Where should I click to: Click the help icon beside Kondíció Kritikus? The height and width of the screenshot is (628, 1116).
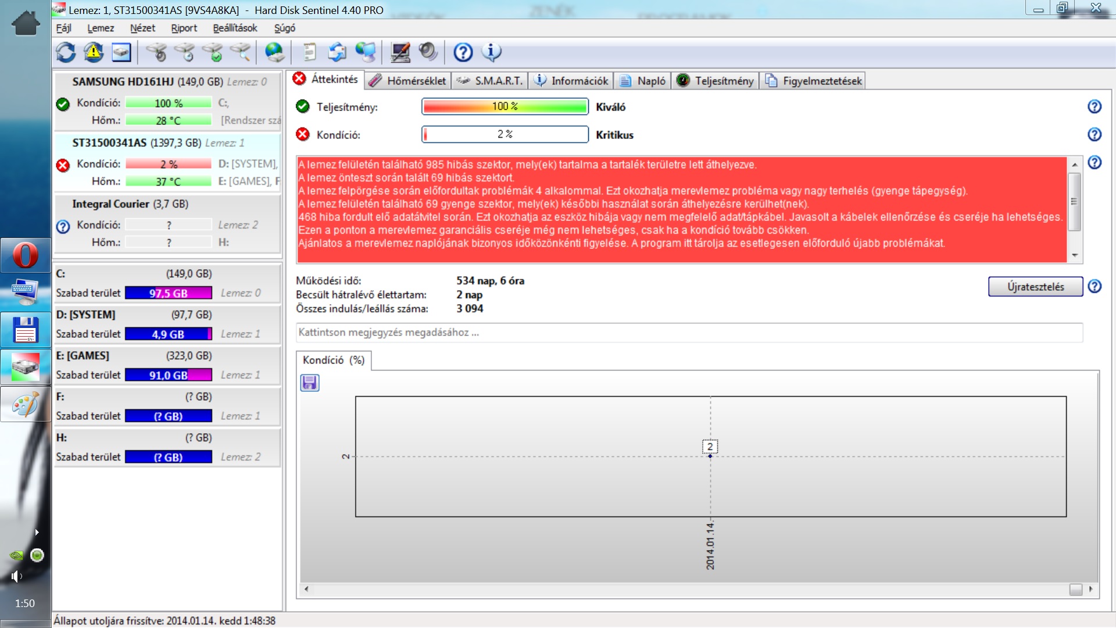point(1094,134)
